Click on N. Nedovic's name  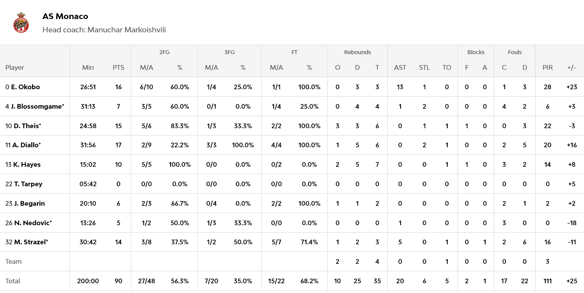(x=33, y=223)
